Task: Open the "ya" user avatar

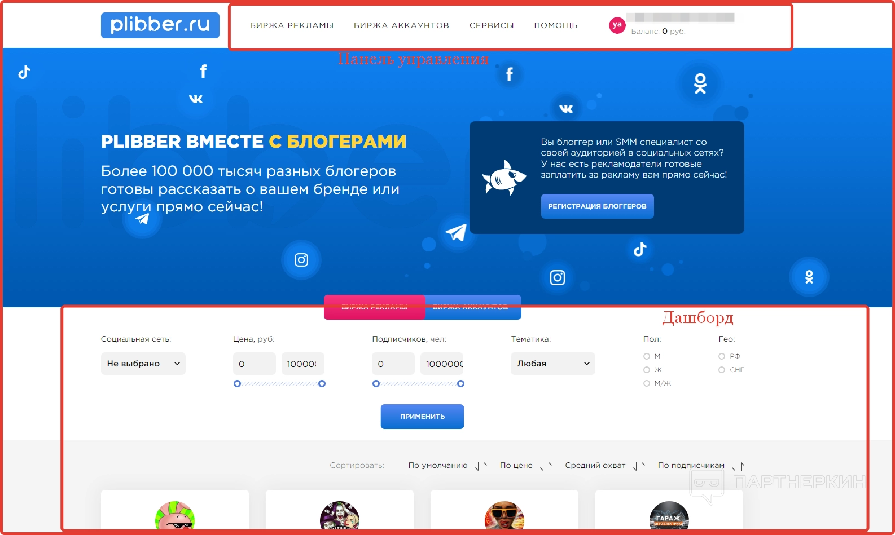Action: (617, 25)
